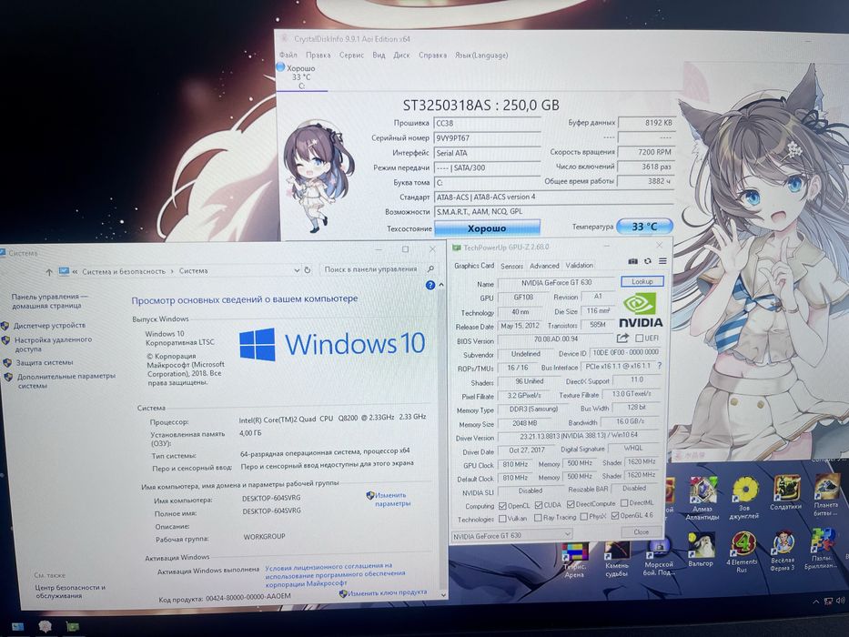Screen dimensions: 849x637
Task: Click the taskbar volume speaker icon
Action: click(840, 600)
